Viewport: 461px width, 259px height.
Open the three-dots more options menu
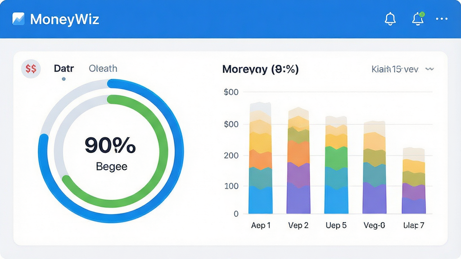[x=442, y=19]
